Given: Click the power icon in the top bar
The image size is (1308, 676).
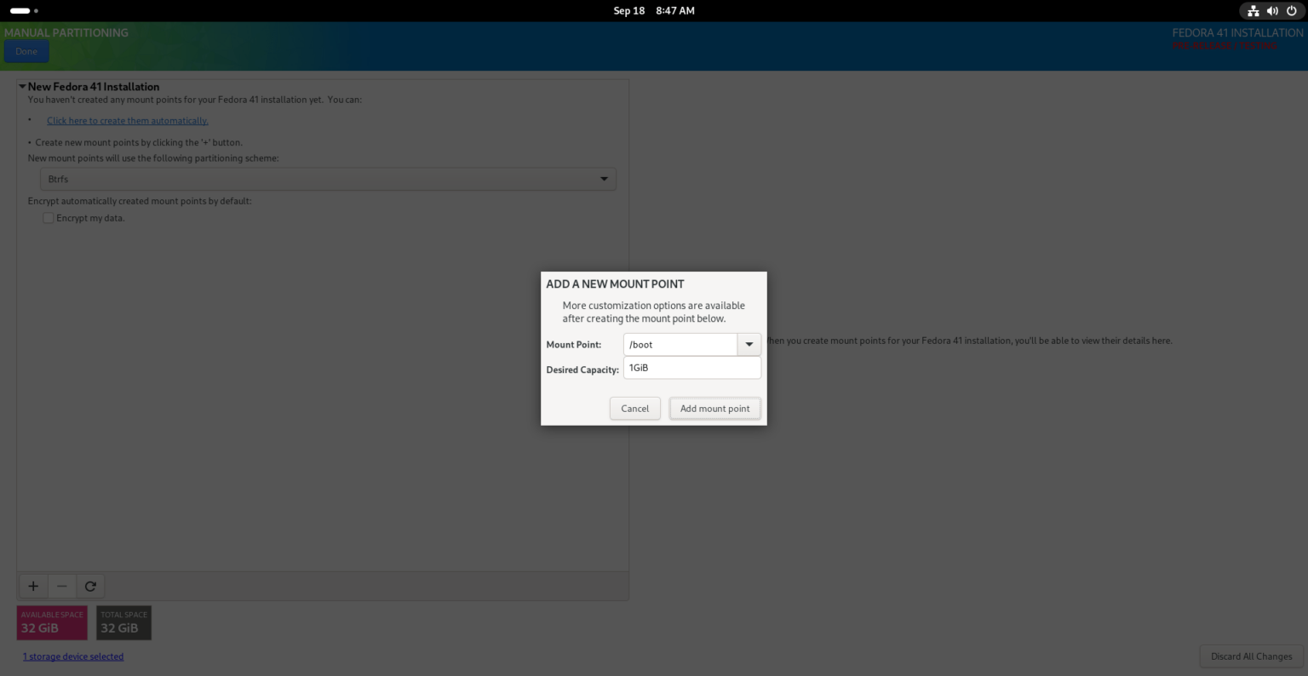Looking at the screenshot, I should (x=1292, y=11).
